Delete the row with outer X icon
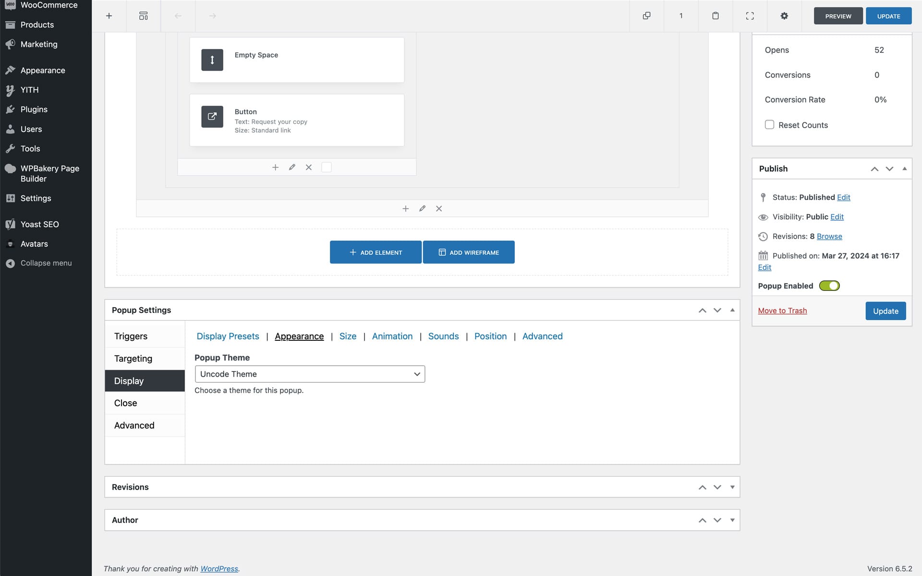Image resolution: width=922 pixels, height=576 pixels. coord(439,208)
